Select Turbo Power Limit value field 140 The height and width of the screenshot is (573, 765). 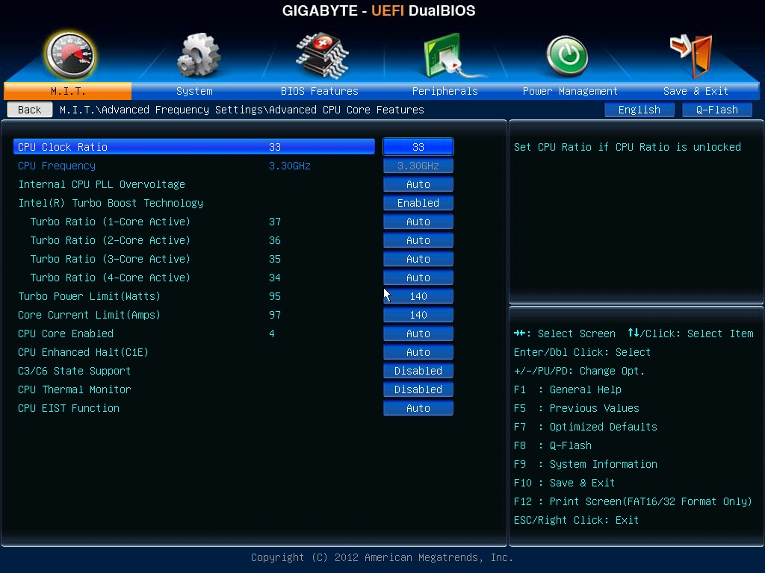[x=418, y=295]
